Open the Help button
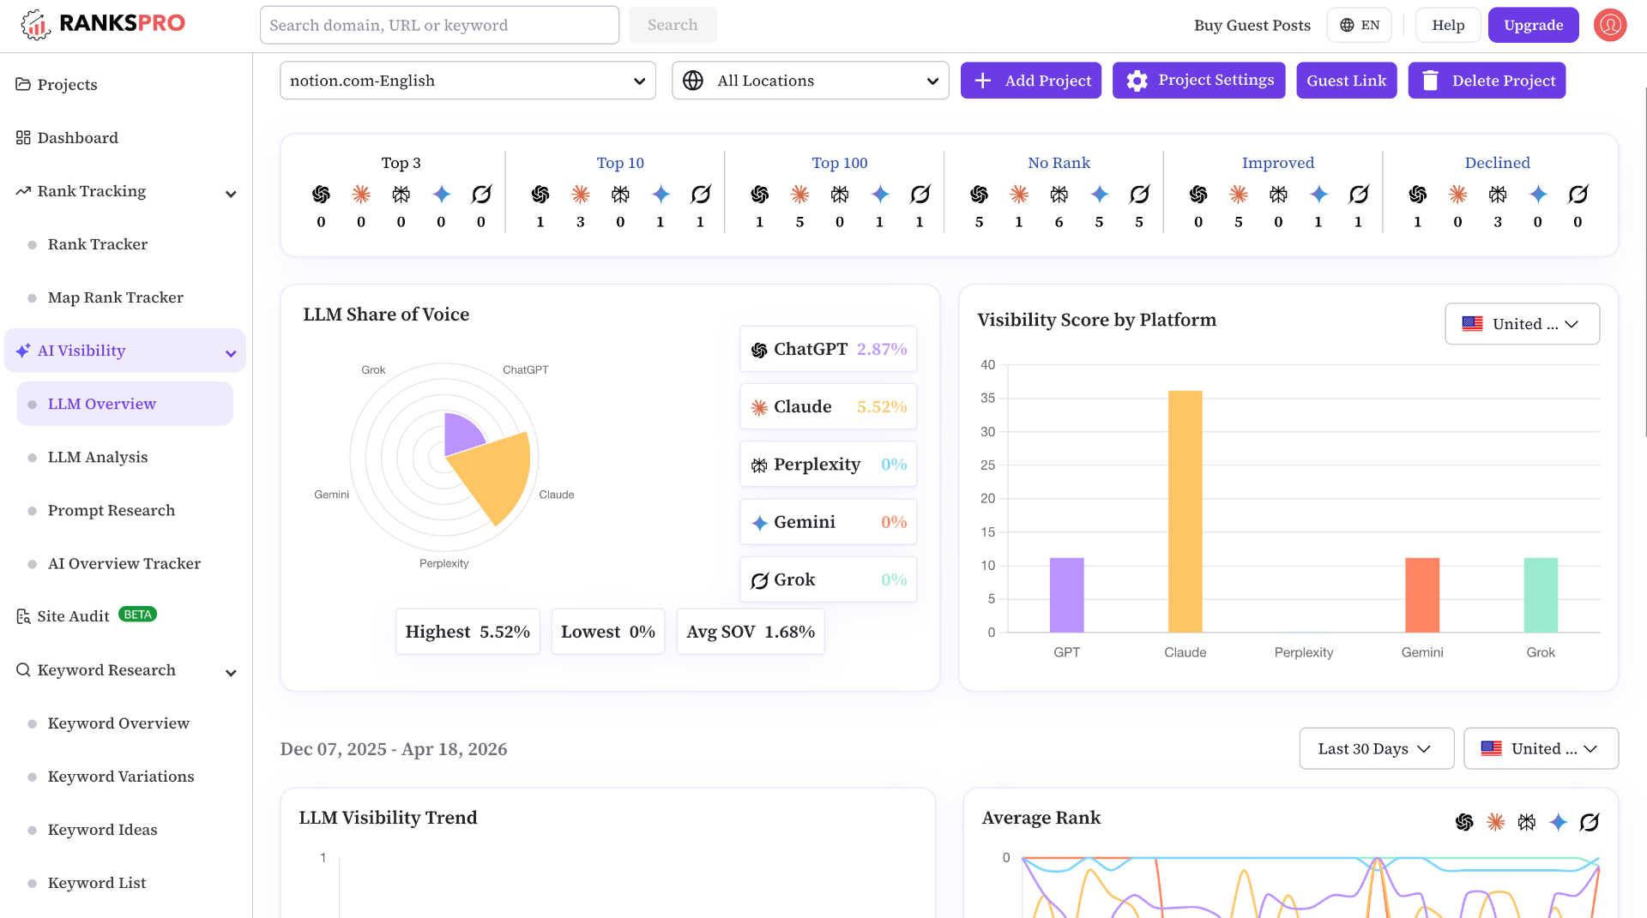 1448,25
